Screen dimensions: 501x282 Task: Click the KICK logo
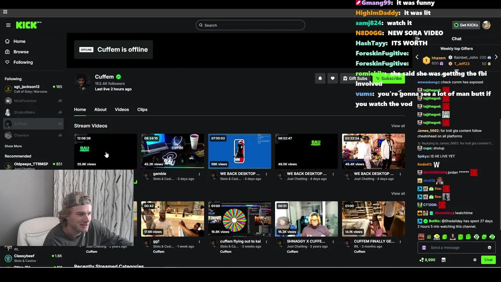click(x=29, y=25)
